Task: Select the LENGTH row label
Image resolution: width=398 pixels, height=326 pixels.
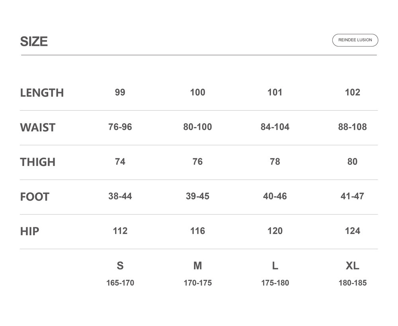Action: [x=42, y=93]
